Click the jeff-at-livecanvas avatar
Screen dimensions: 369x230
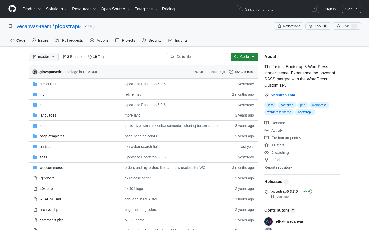[x=269, y=221]
